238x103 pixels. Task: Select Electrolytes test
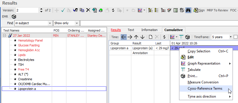coord(26,60)
